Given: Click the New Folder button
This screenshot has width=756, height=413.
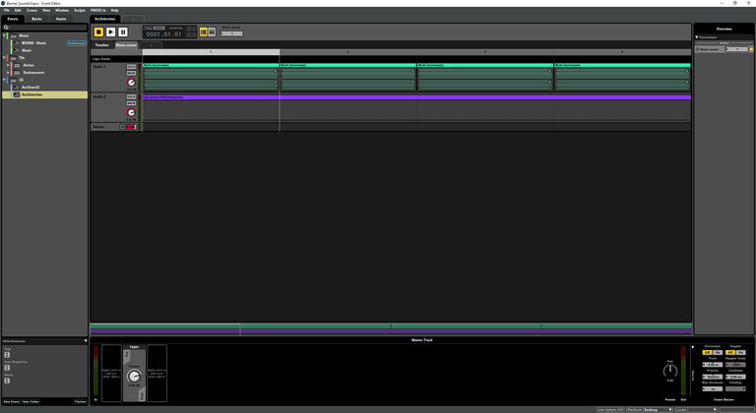Looking at the screenshot, I should (31, 401).
